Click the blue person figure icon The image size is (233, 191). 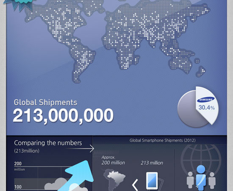pyautogui.click(x=201, y=178)
